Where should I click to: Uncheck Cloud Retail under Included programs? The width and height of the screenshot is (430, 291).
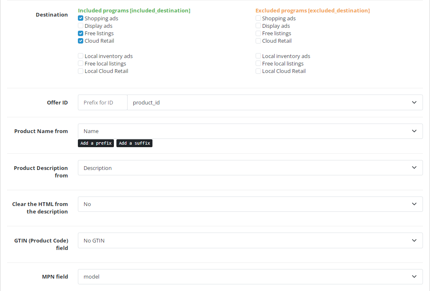coord(81,41)
